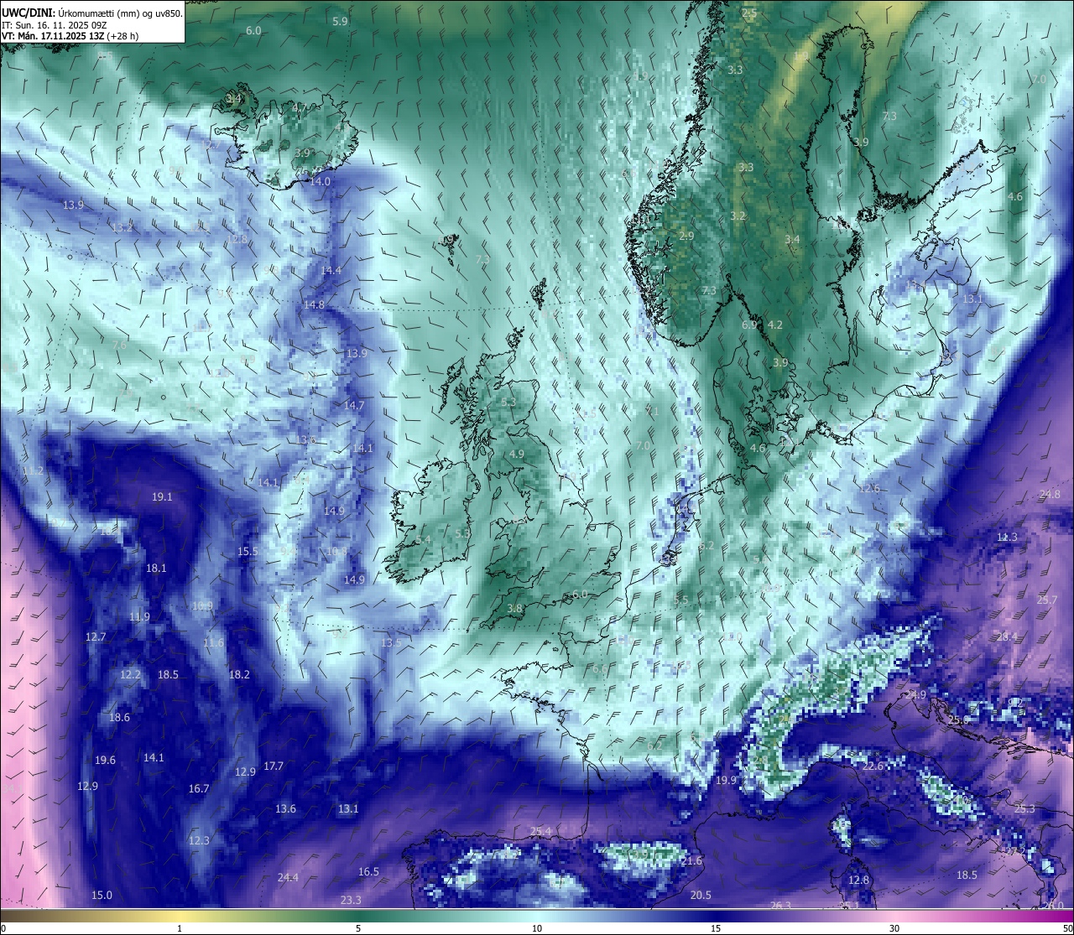Click the 15.5 value on the map

coord(248,551)
